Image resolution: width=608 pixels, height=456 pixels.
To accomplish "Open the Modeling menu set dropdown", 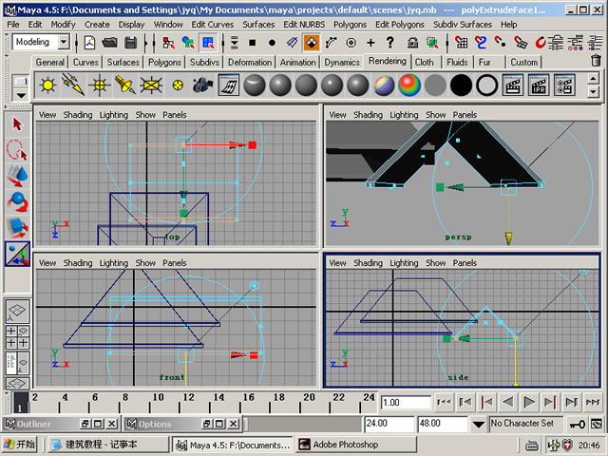I will point(64,42).
